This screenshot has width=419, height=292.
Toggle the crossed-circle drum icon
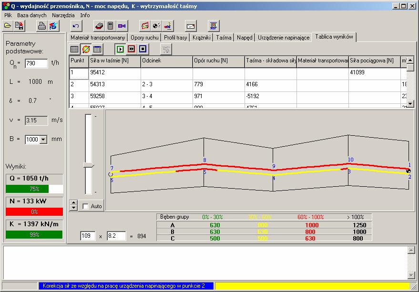coord(86,49)
